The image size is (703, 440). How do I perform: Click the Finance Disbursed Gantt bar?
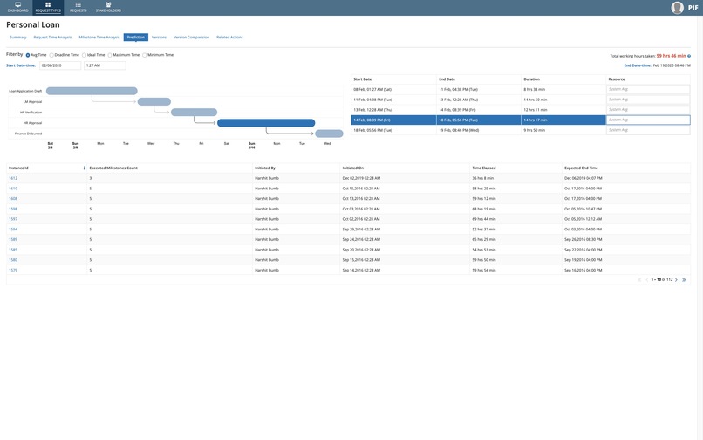329,134
